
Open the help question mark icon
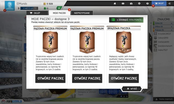pos(147,4)
